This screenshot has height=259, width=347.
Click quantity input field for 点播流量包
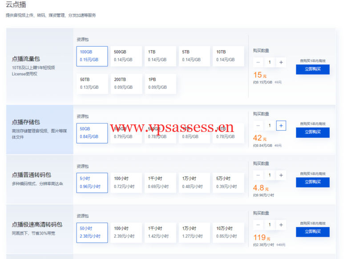coord(269,62)
